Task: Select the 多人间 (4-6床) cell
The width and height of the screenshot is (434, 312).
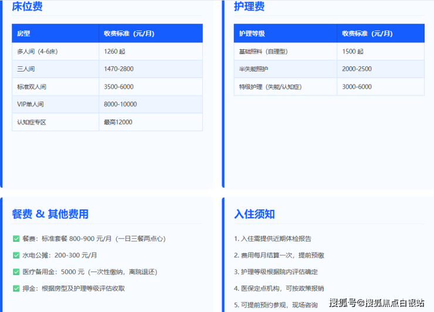Action: coord(55,52)
